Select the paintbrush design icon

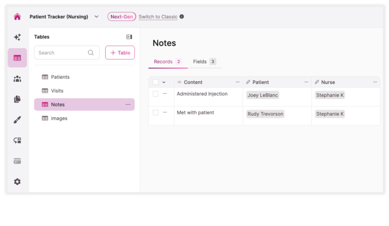(x=17, y=119)
